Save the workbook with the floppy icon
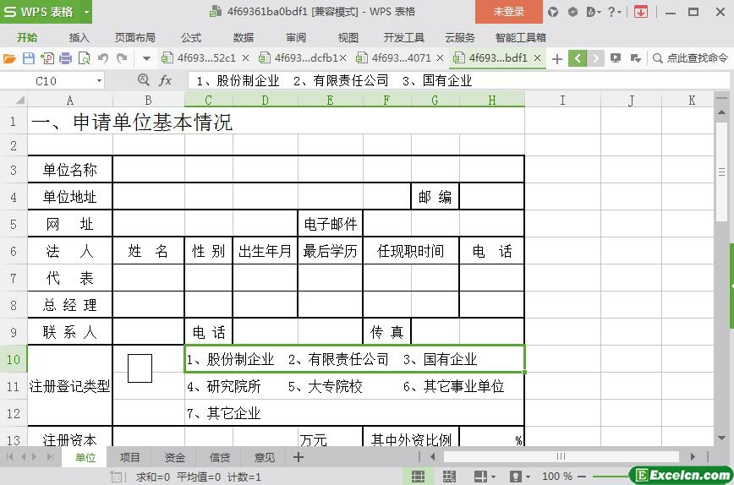Image resolution: width=734 pixels, height=485 pixels. (x=29, y=58)
